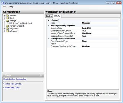Image resolution: width=123 pixels, height=103 pixels.
Task: Select the Mode property name
Action: pyautogui.click(x=53, y=23)
